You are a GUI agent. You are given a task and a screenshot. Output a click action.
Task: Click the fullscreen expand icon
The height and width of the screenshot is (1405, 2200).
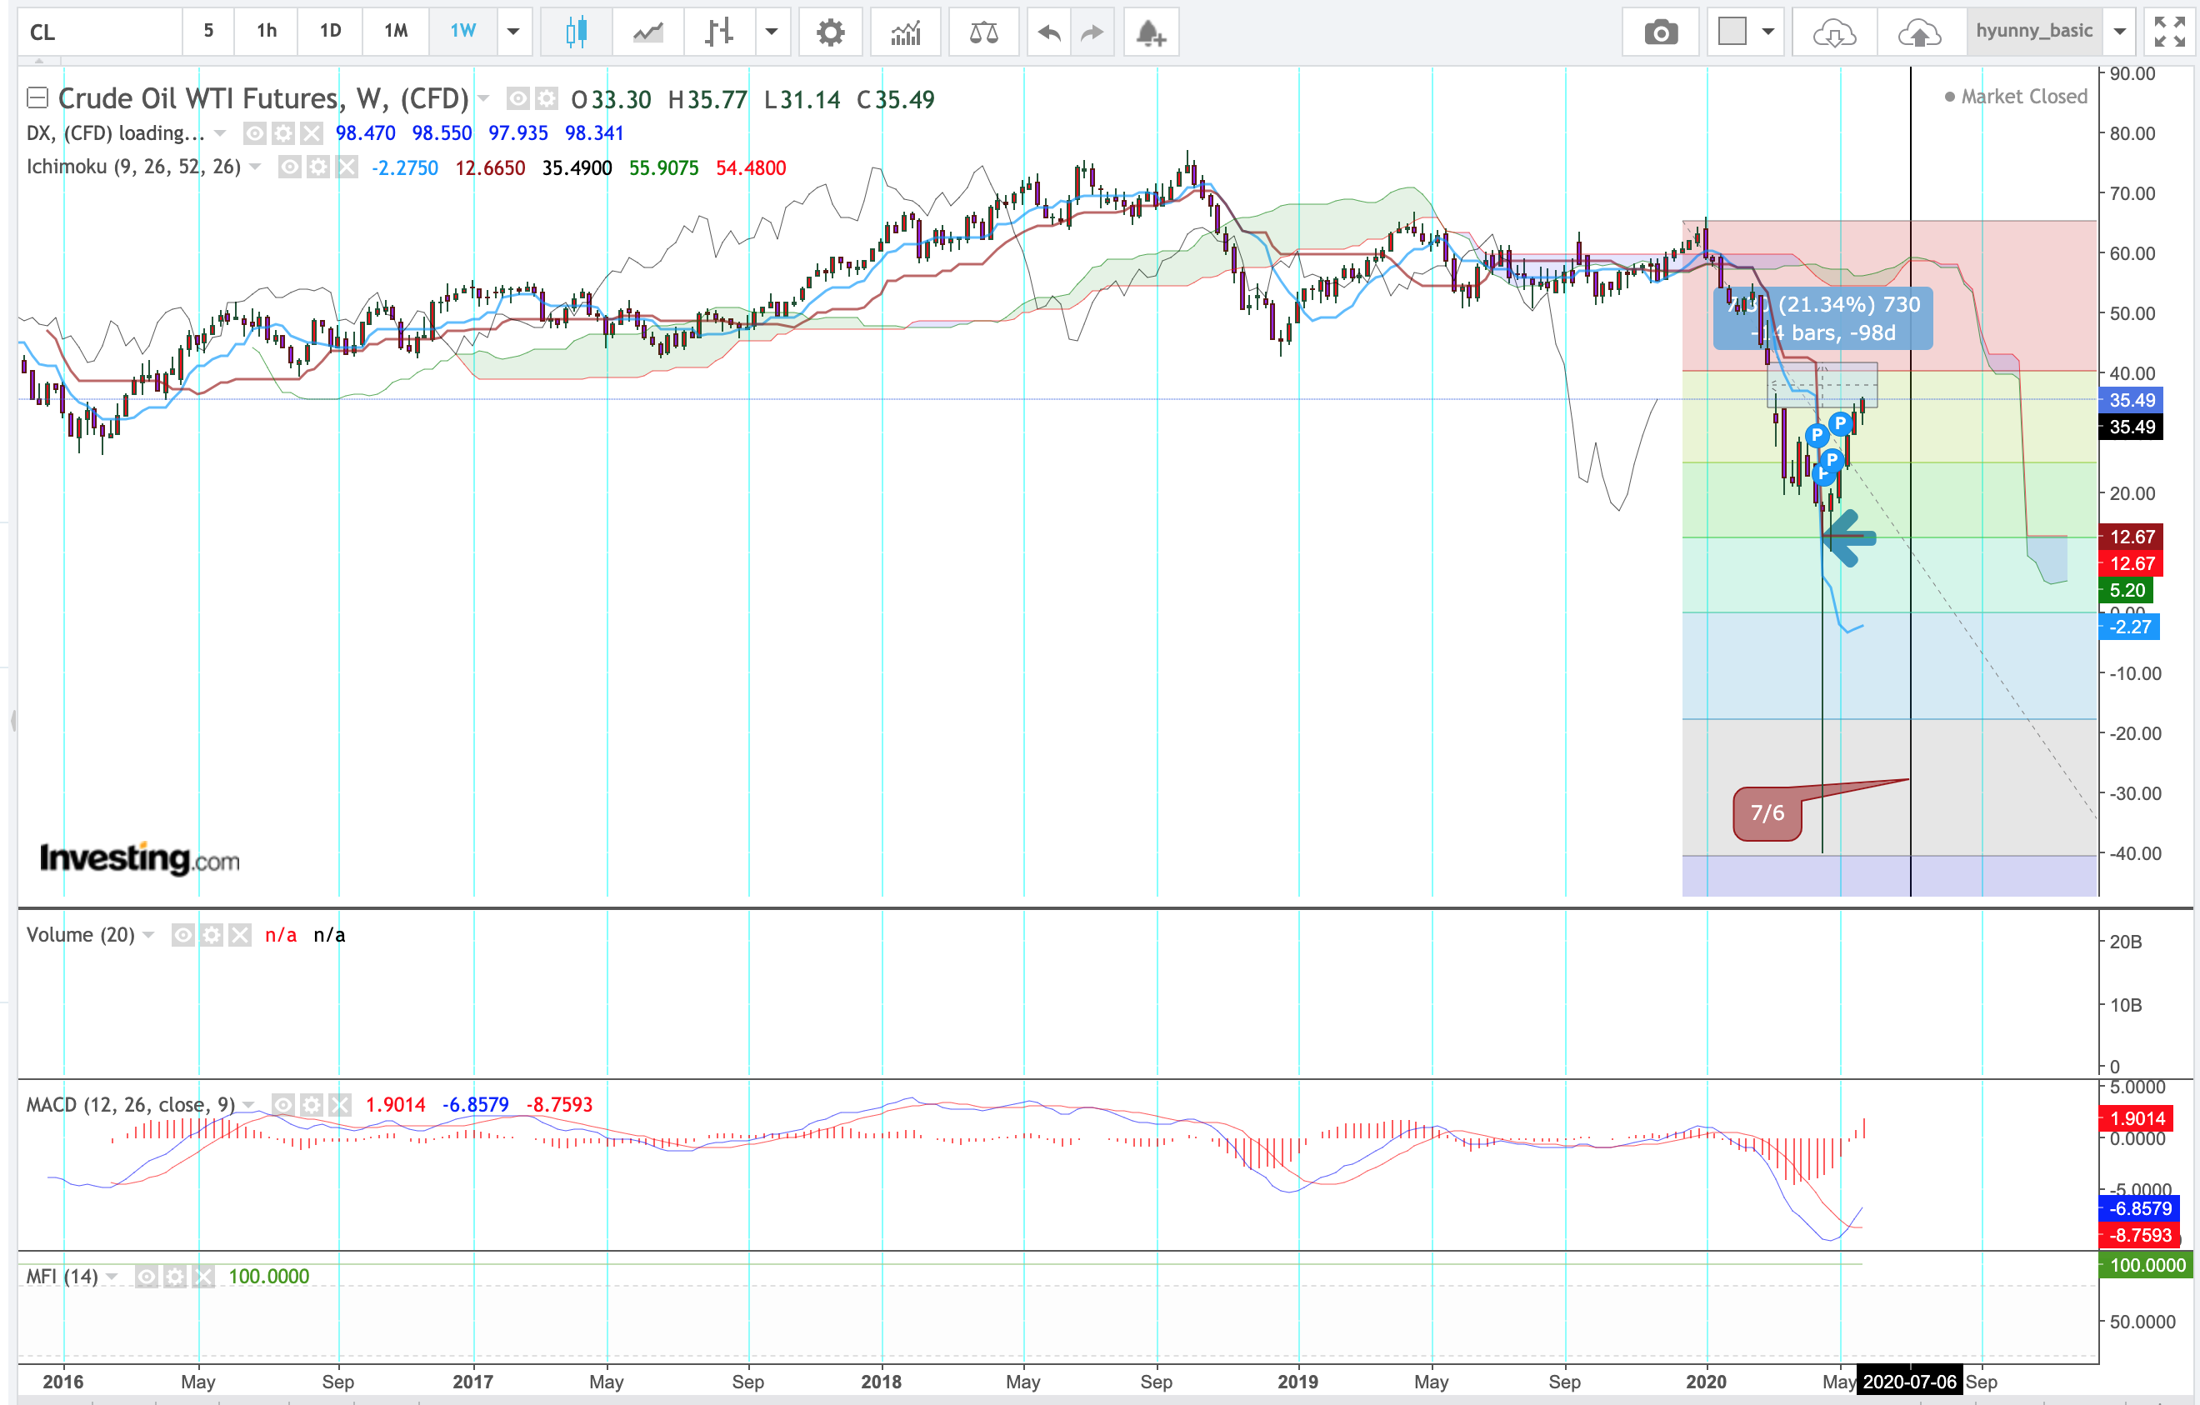point(2169,32)
